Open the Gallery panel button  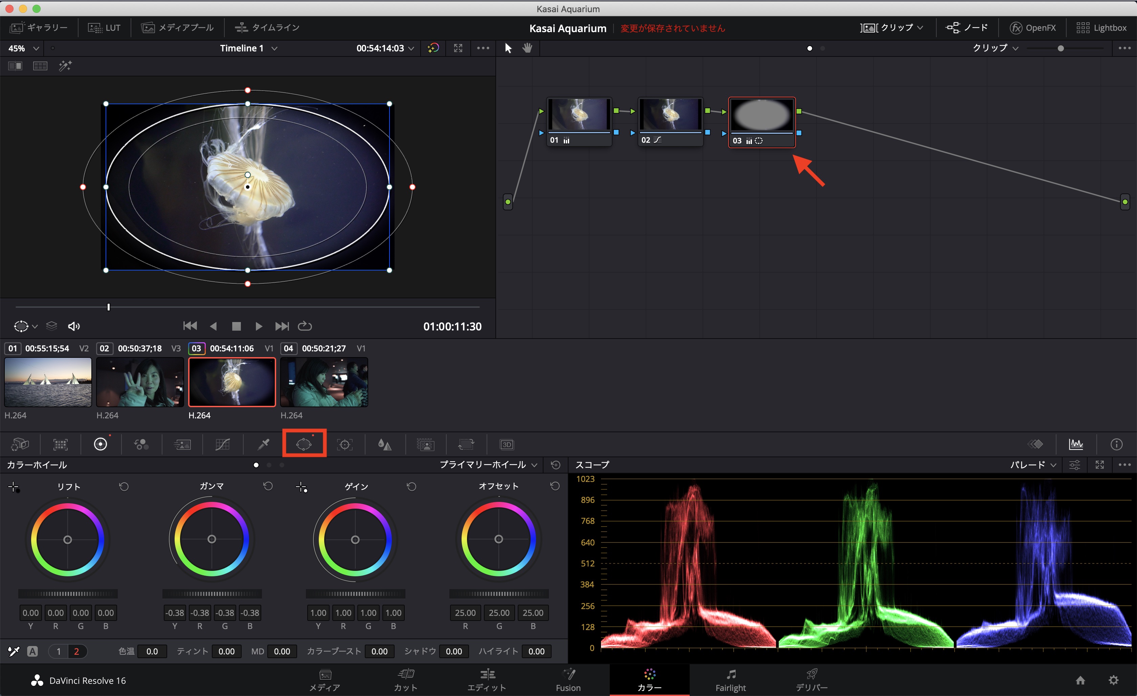point(39,28)
